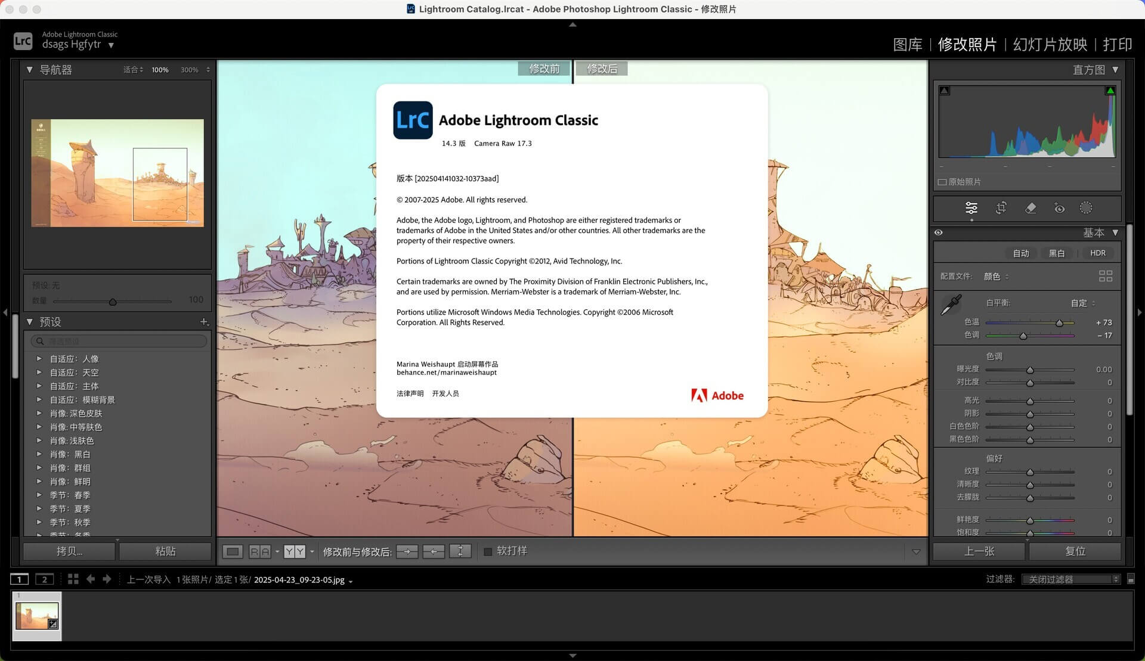Go forward with filmstrip right arrow
Viewport: 1145px width, 661px height.
click(107, 579)
